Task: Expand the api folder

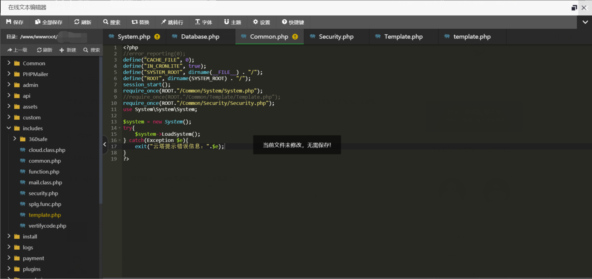Action: pyautogui.click(x=9, y=96)
